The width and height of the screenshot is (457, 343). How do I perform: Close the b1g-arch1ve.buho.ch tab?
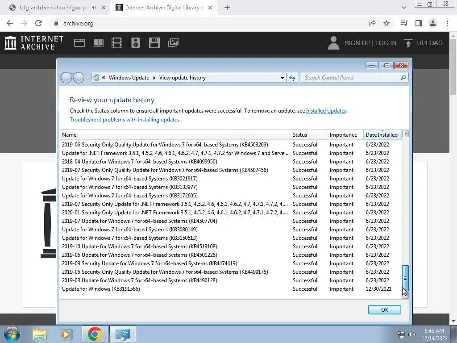104,8
